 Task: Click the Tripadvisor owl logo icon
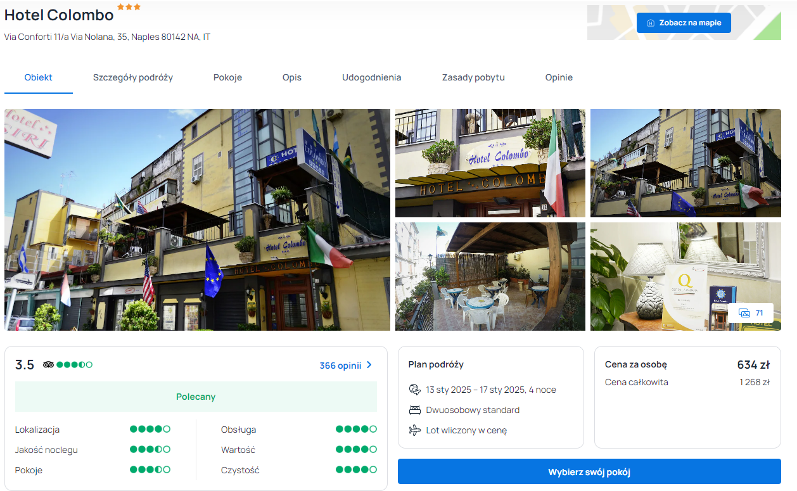click(48, 364)
